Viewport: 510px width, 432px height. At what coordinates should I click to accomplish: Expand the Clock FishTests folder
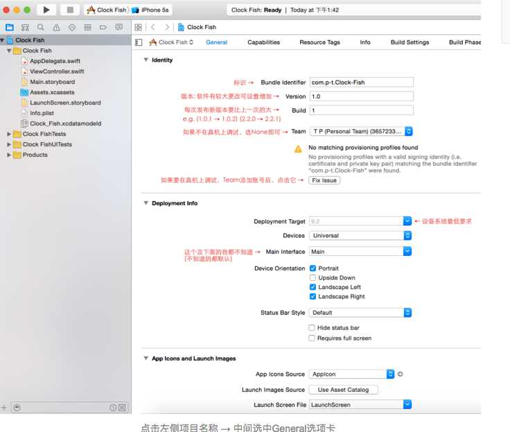click(9, 134)
